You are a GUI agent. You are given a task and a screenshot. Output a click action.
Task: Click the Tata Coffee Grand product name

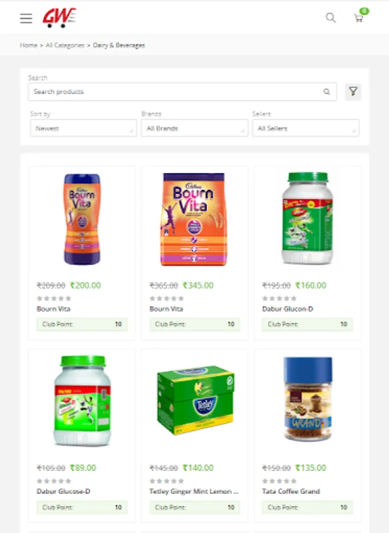coord(291,491)
